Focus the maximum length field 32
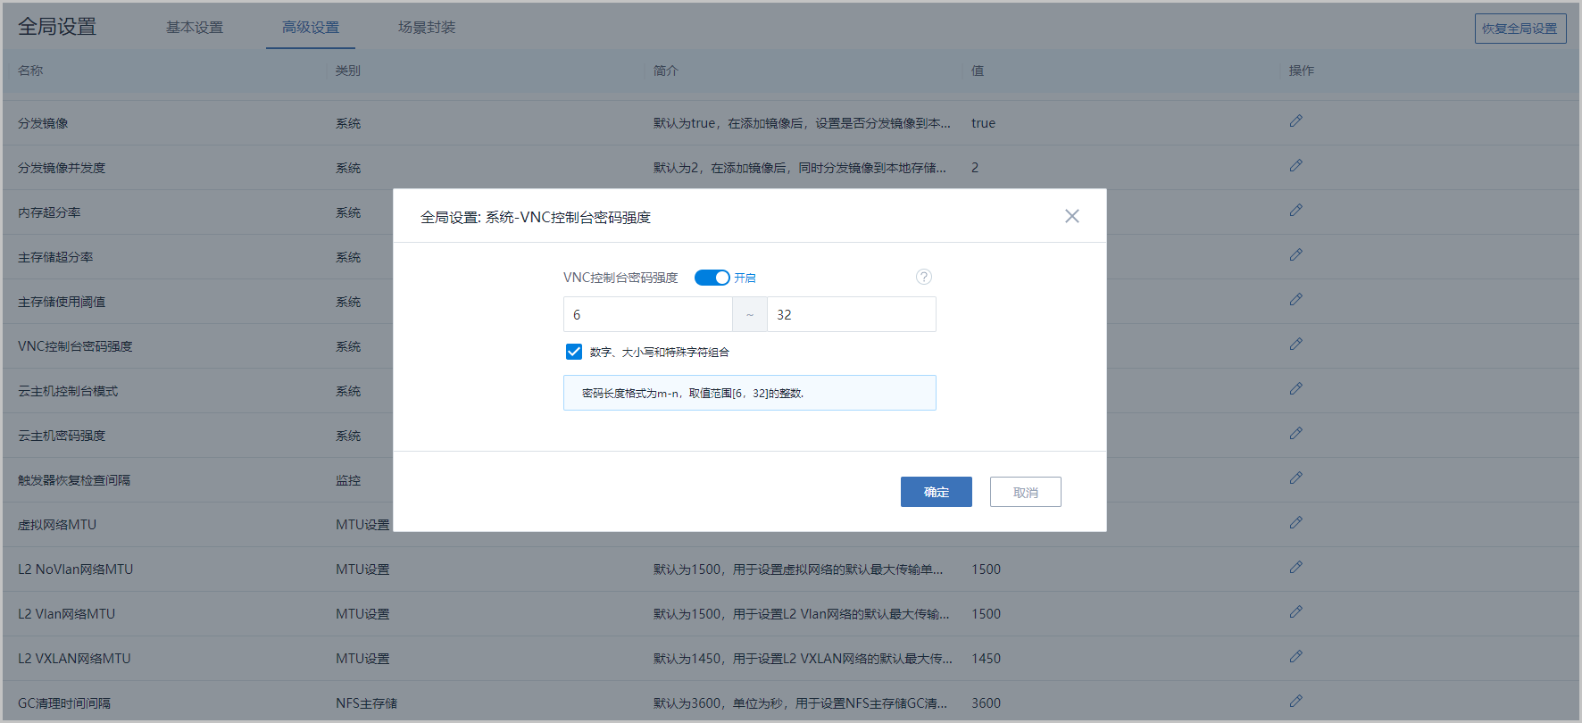The height and width of the screenshot is (723, 1582). [x=852, y=314]
